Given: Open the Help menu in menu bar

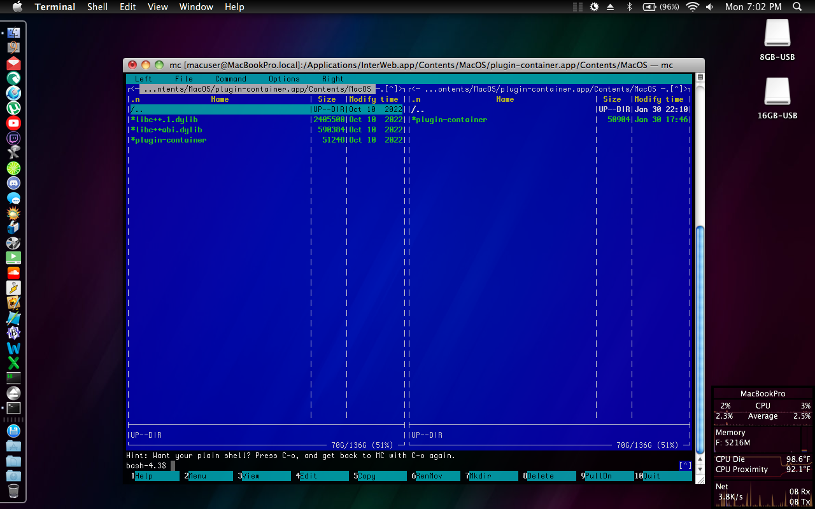Looking at the screenshot, I should [x=234, y=7].
